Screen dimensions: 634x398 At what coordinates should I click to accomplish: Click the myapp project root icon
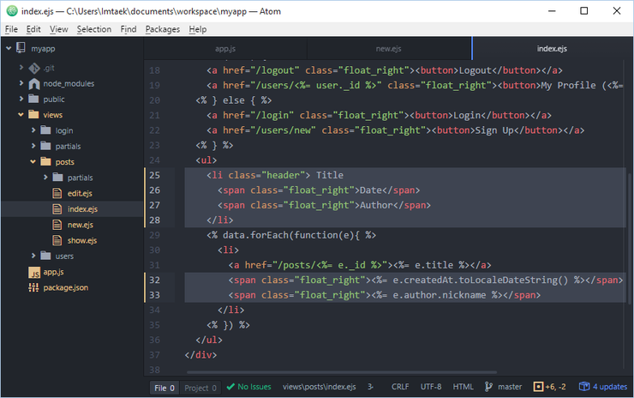pos(21,48)
